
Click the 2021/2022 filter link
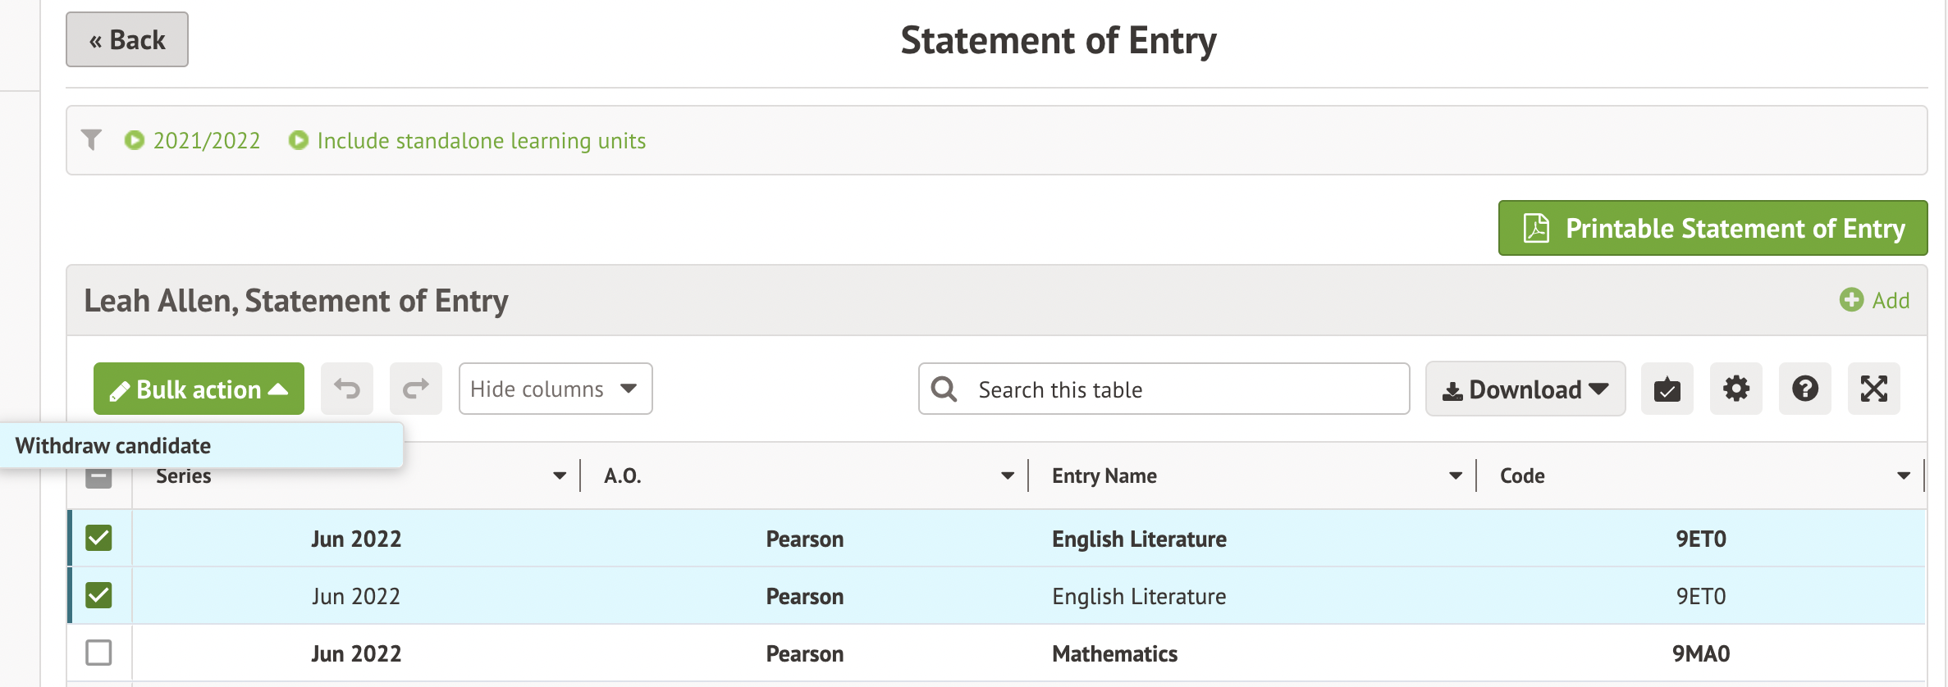[x=206, y=141]
